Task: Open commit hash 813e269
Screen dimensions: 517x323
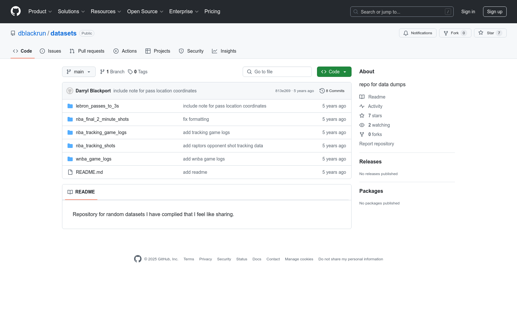Action: (283, 91)
